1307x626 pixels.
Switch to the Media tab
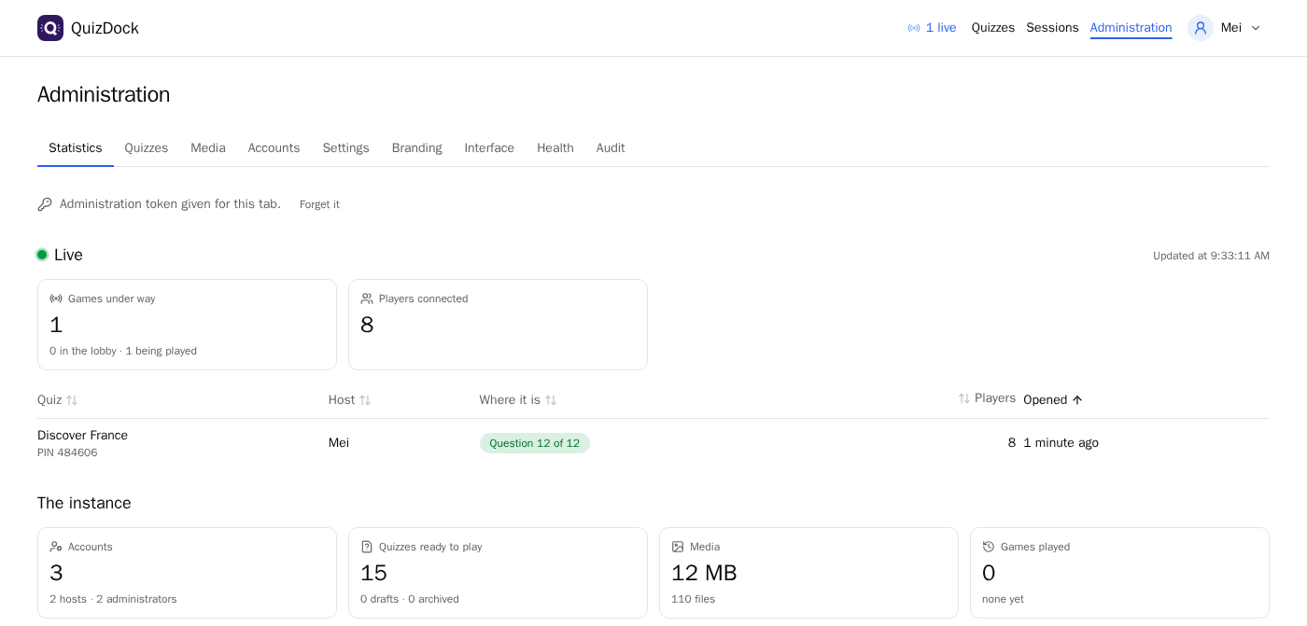click(208, 148)
